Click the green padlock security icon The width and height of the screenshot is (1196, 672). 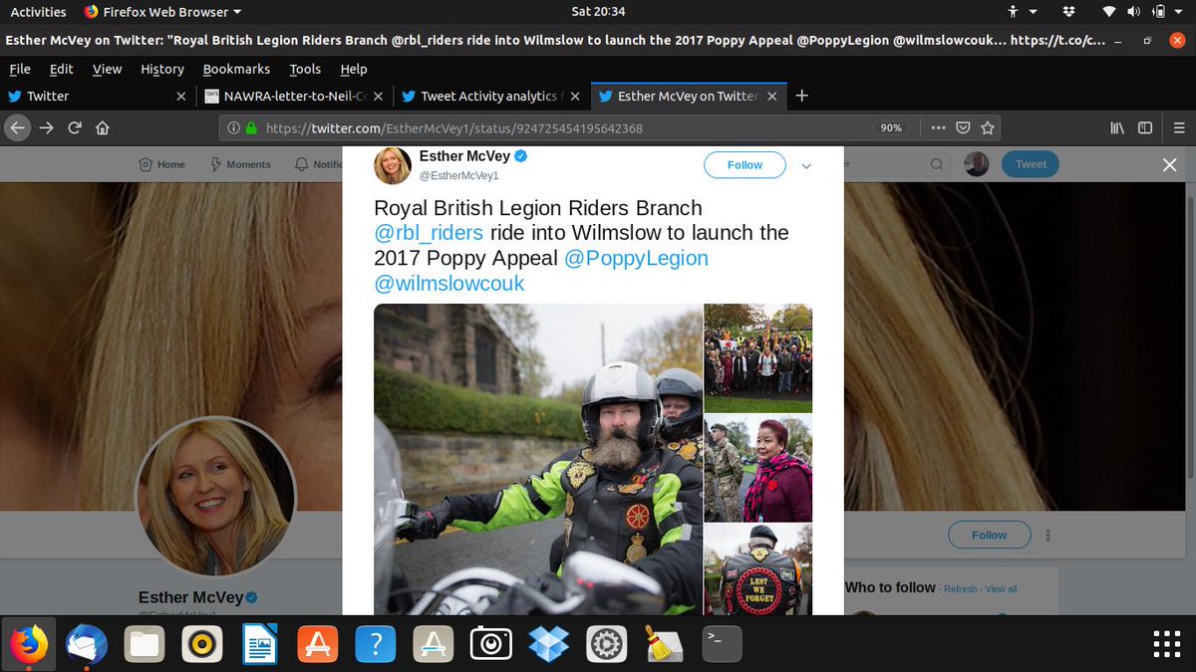pyautogui.click(x=251, y=127)
